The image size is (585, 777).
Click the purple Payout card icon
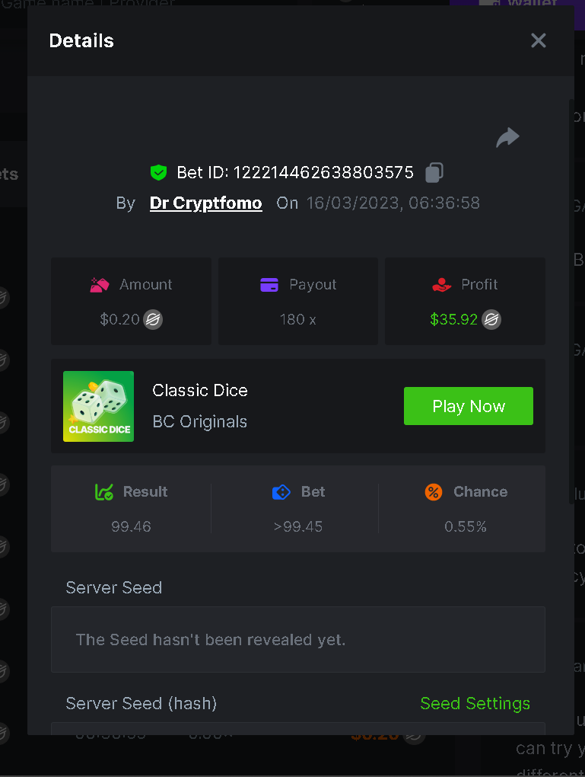pos(269,285)
